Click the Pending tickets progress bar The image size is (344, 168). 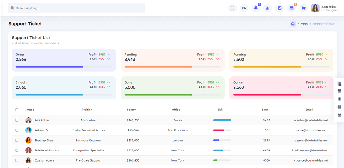(172, 67)
